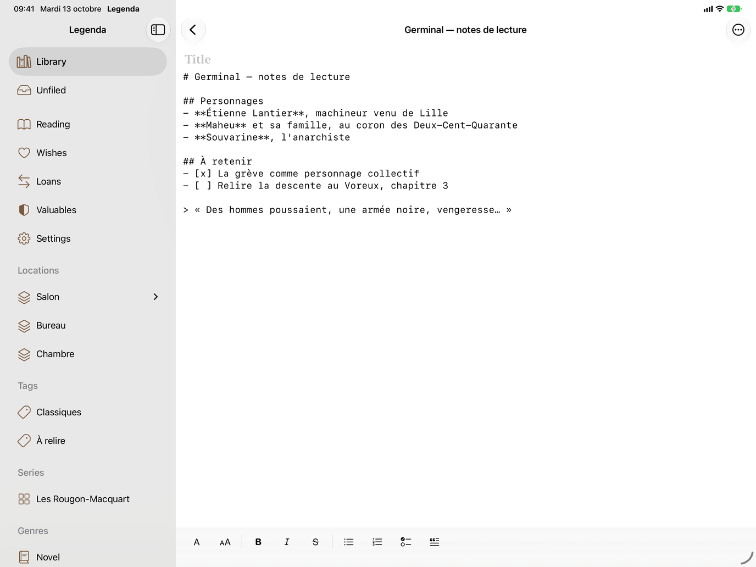The image size is (756, 567).
Task: Open the AA font size control
Action: pyautogui.click(x=225, y=542)
